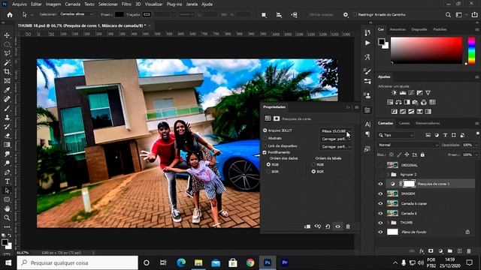481x270 pixels.
Task: Hide the Pesquisa de cores 1 layer
Action: click(380, 184)
